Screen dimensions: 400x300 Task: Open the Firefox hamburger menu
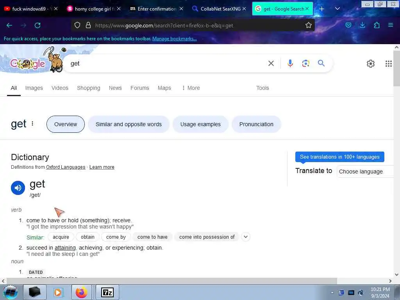coord(391,25)
